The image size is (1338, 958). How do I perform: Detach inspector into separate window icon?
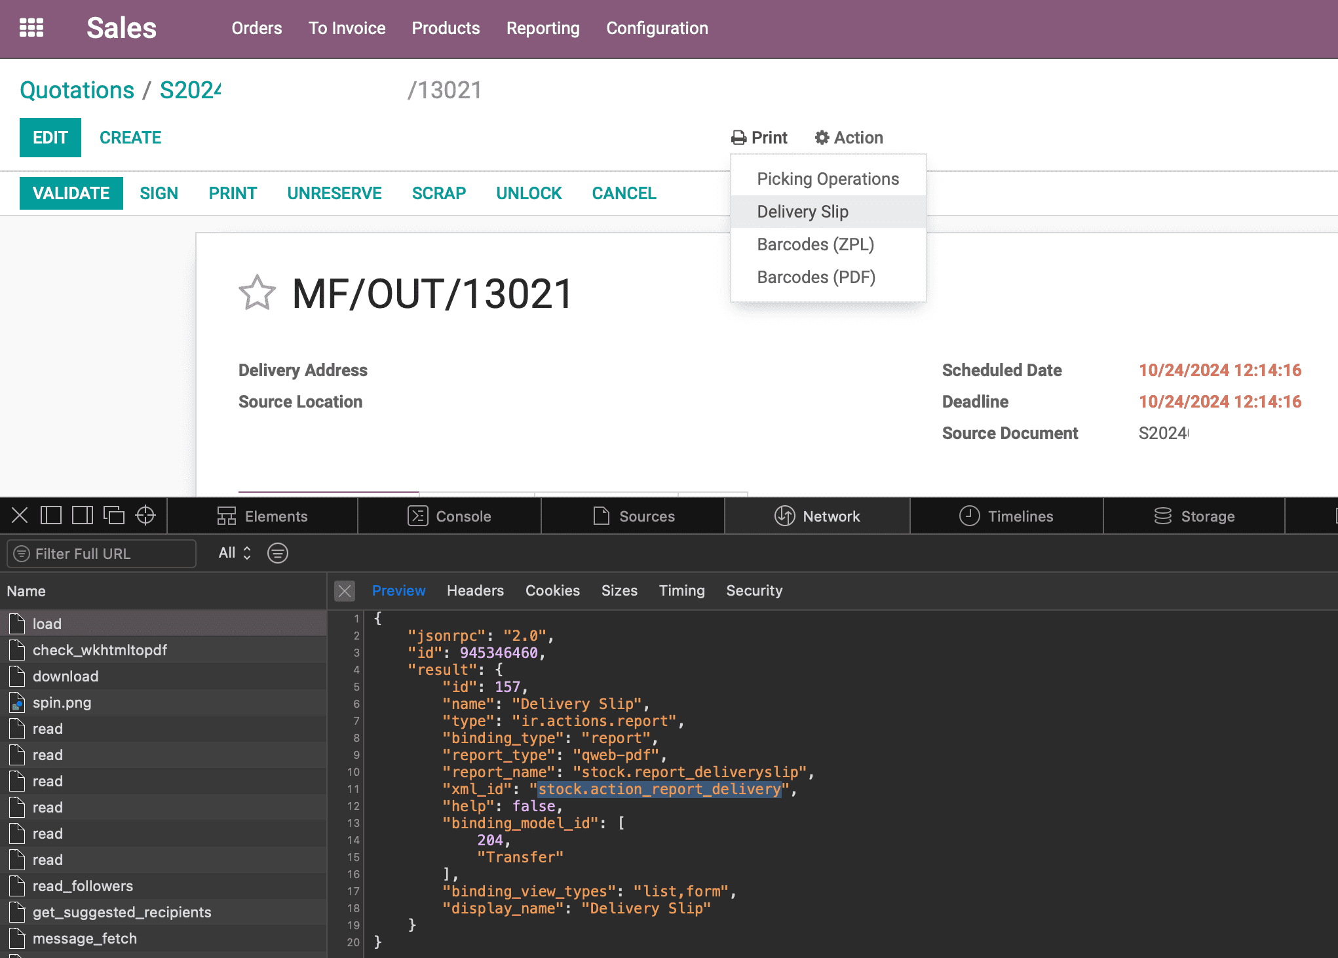[114, 516]
